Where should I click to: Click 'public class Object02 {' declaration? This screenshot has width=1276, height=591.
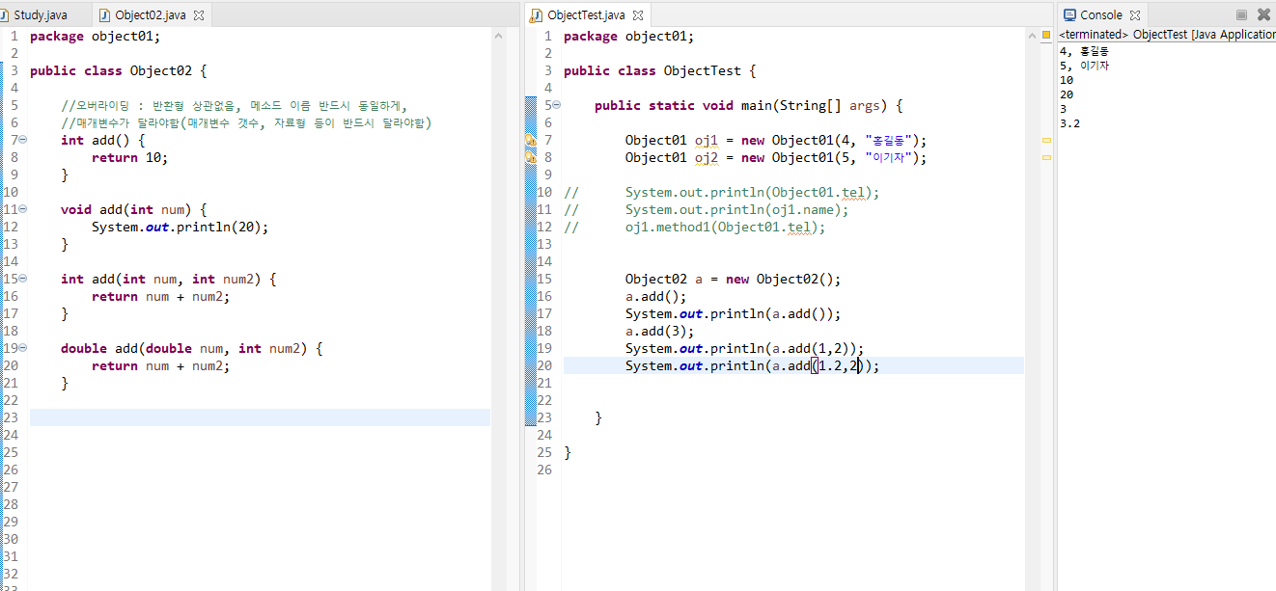pos(119,70)
